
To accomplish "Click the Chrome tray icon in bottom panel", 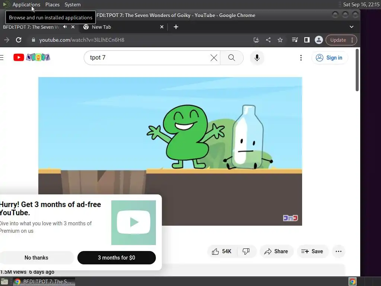I will (x=352, y=282).
